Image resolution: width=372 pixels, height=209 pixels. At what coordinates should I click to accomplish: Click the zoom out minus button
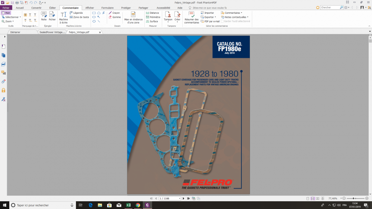pos(344,198)
